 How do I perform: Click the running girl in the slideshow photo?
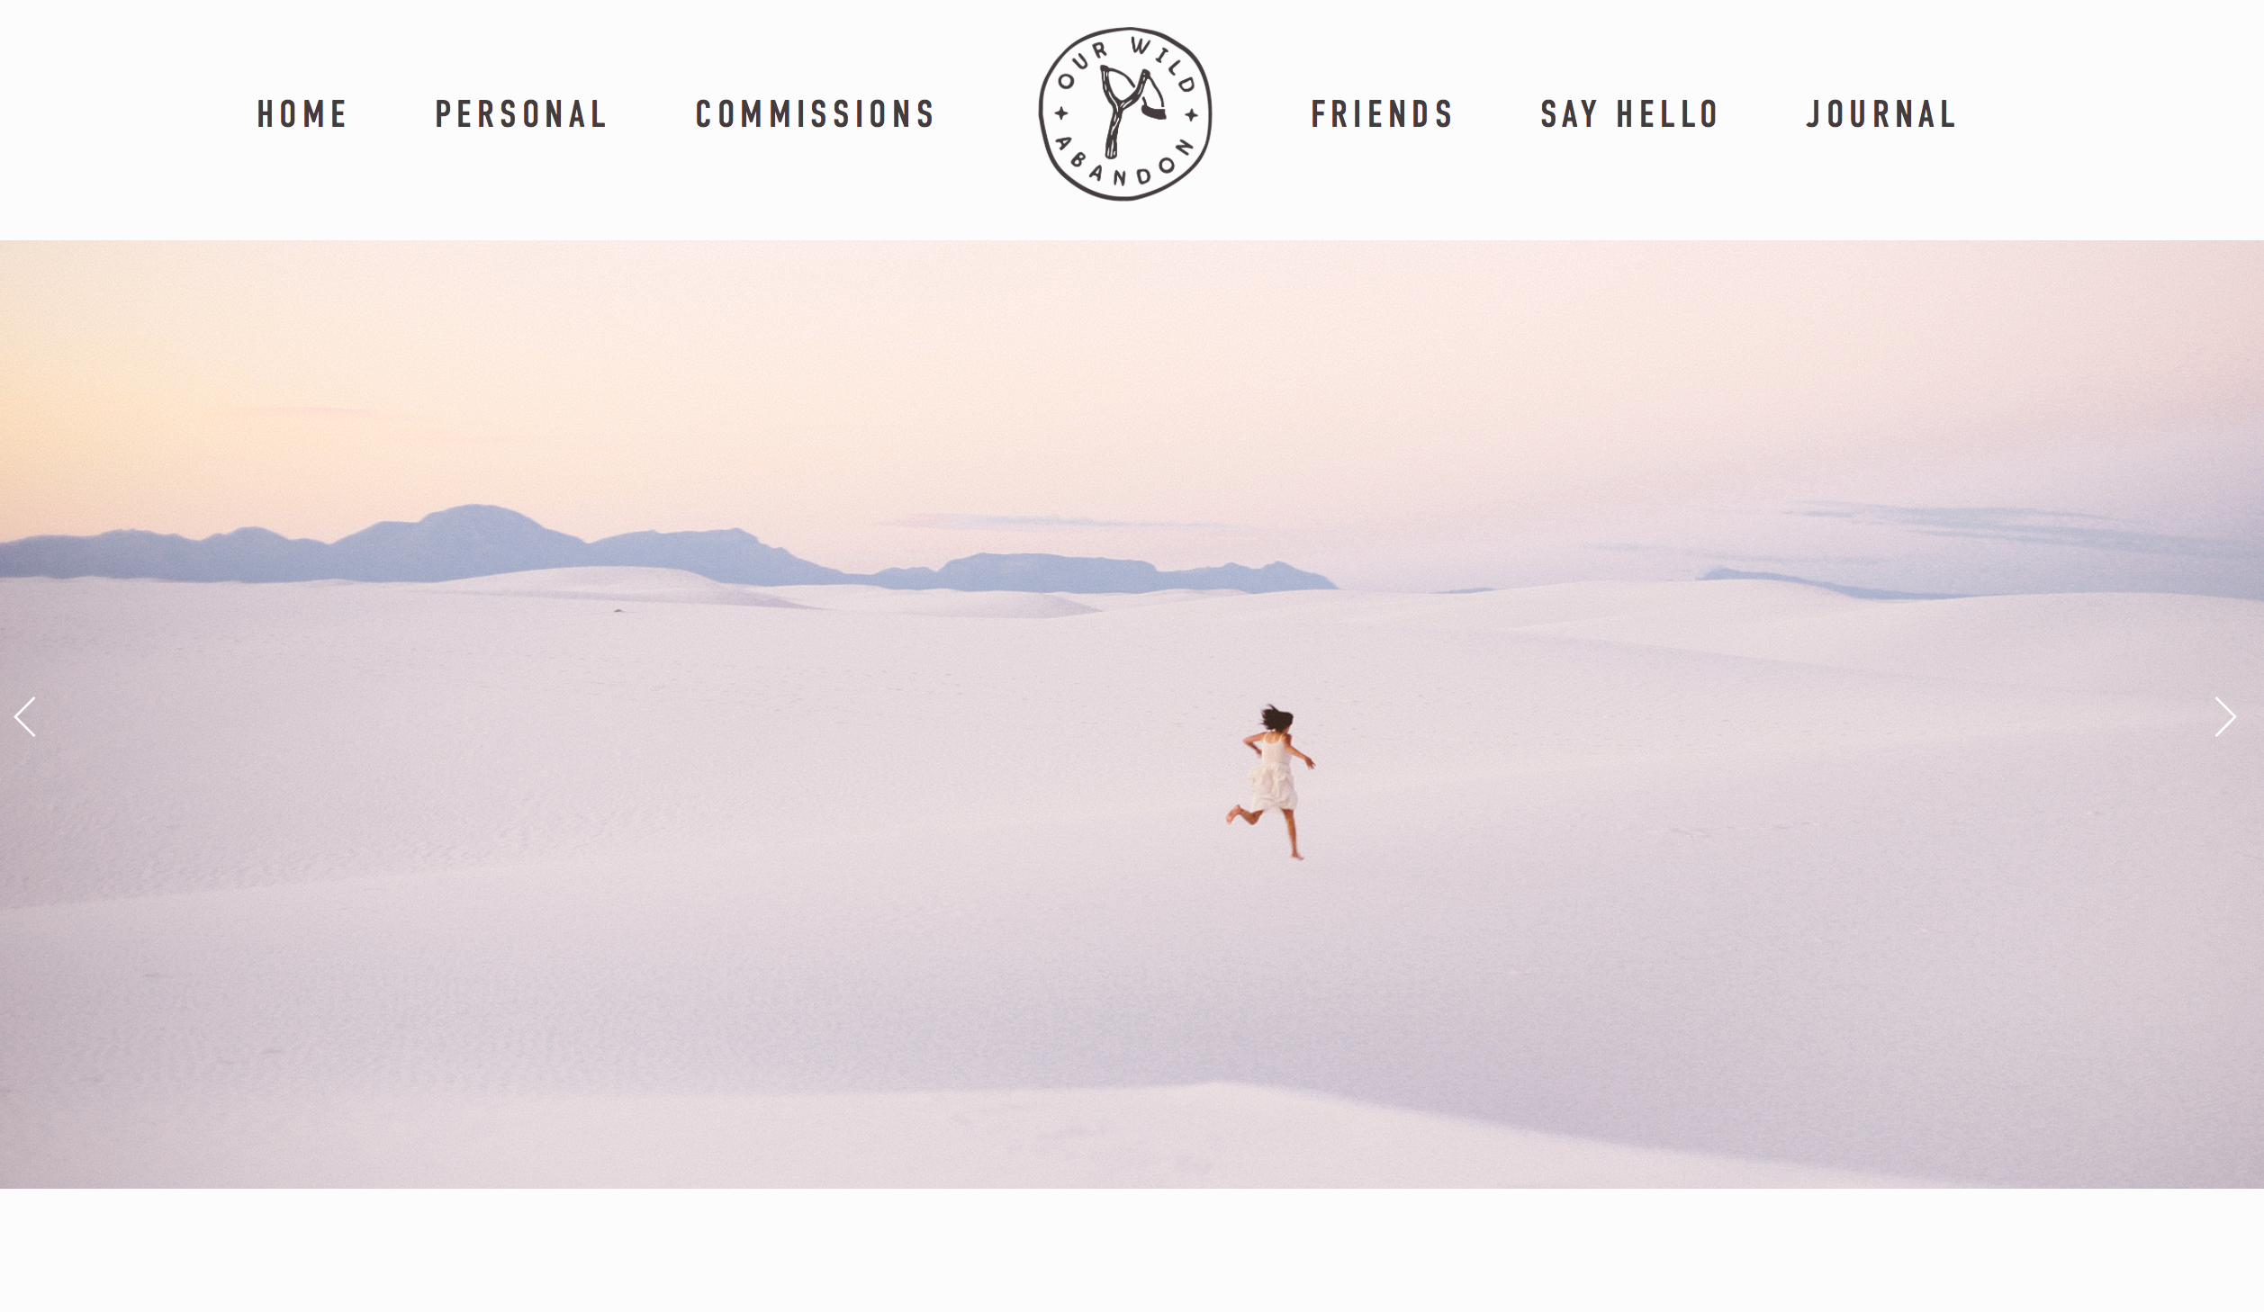point(1271,781)
